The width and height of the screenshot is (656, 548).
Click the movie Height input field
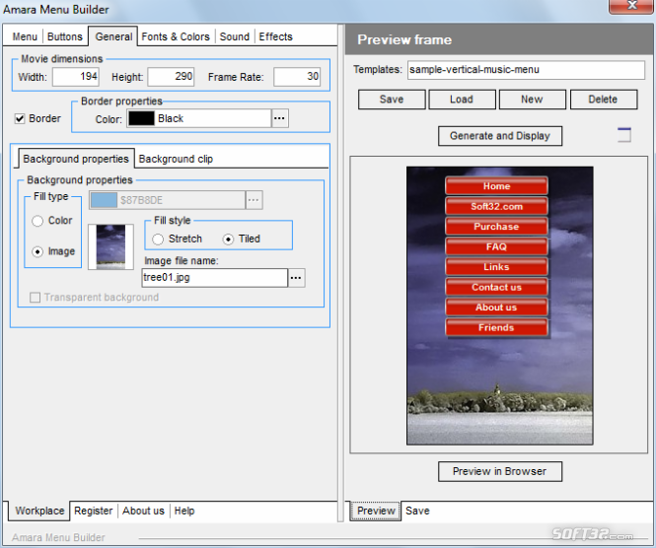tap(171, 77)
